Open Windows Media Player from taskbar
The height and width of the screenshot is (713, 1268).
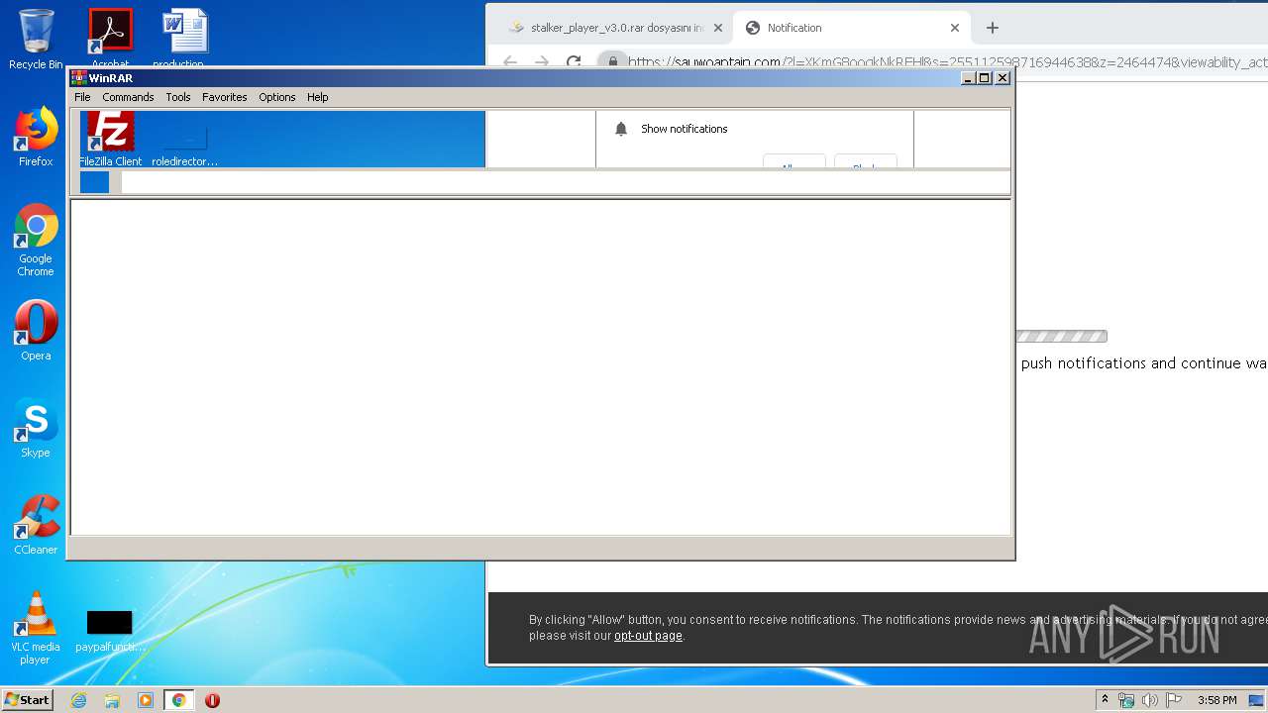(x=146, y=700)
